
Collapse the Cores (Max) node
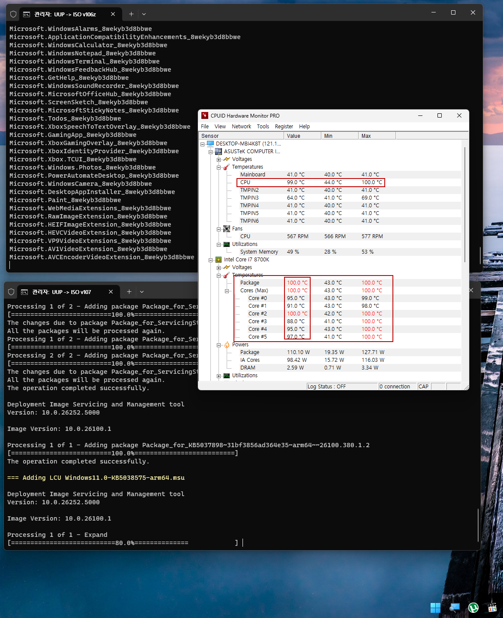227,291
